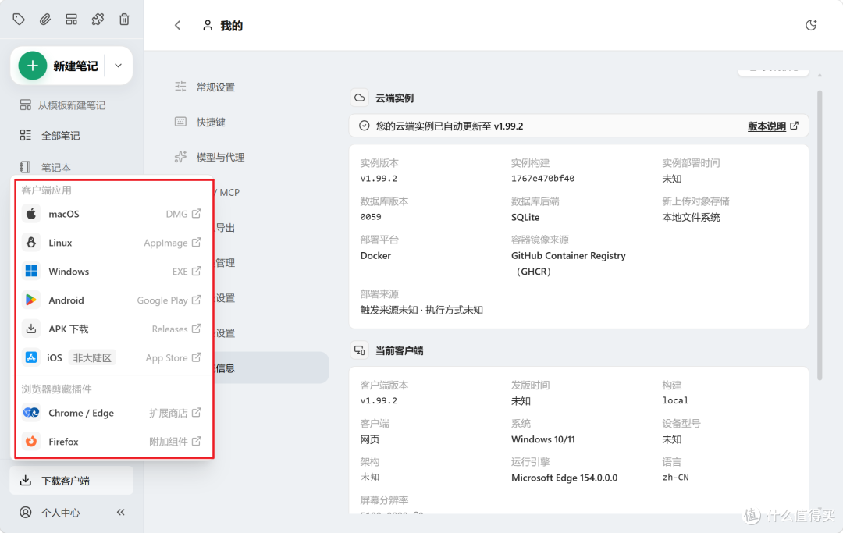Select text Microsoft Edge 154.0.0.0

(564, 478)
